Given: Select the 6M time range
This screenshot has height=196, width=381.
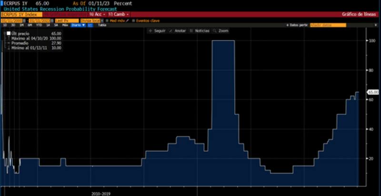Looking at the screenshot, I should pos(30,25).
